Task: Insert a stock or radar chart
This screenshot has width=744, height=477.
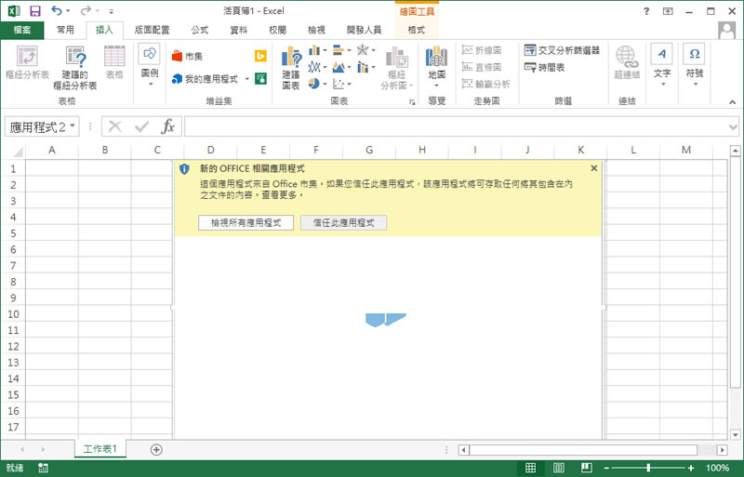Action: tap(363, 50)
